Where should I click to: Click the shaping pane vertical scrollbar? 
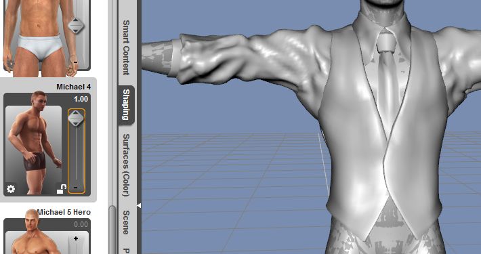pos(112,230)
